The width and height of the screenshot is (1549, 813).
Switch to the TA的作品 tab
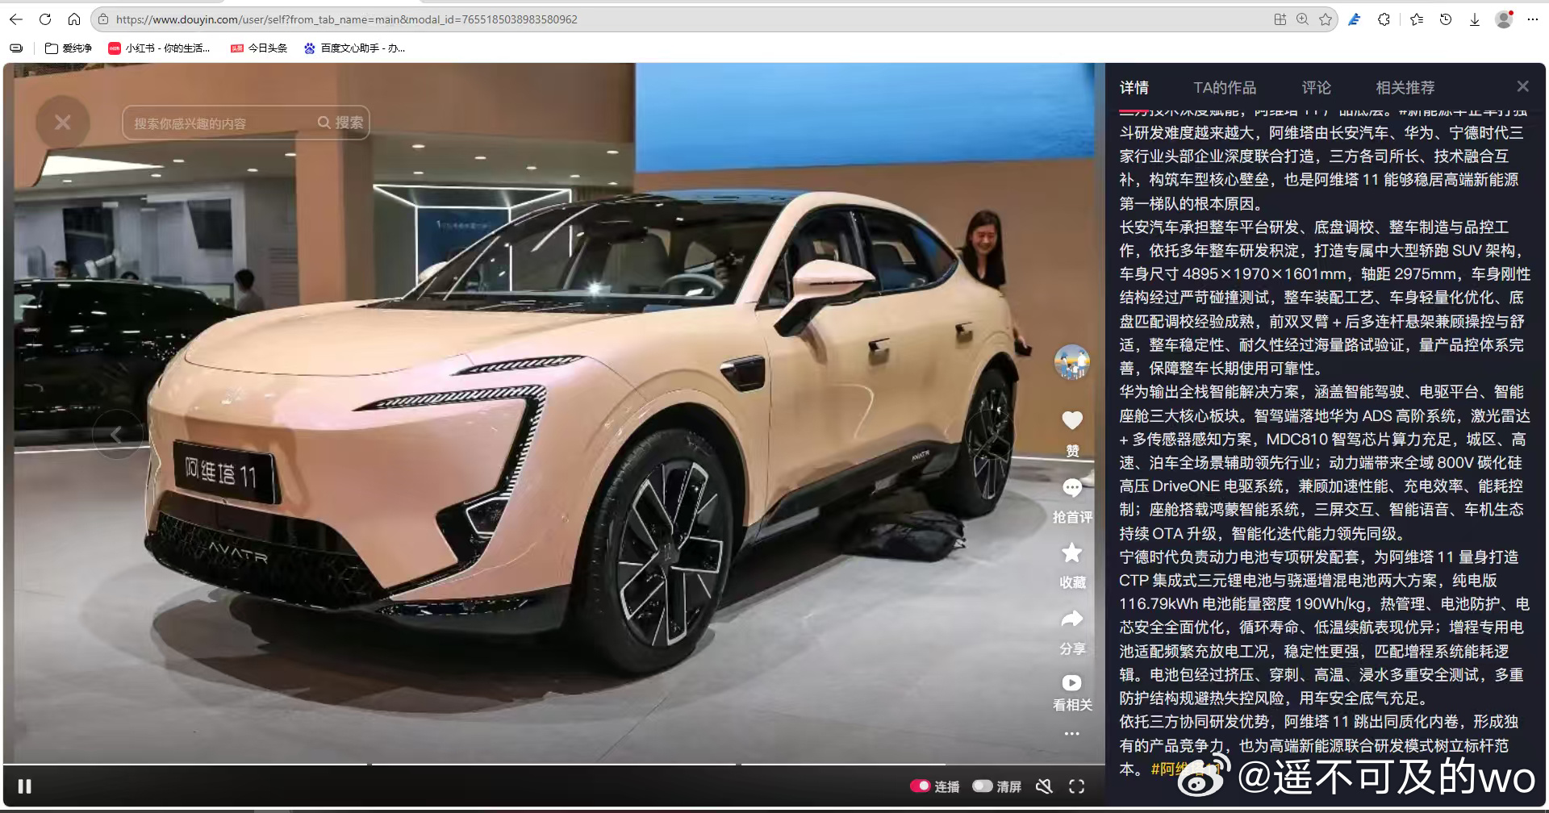[1225, 88]
